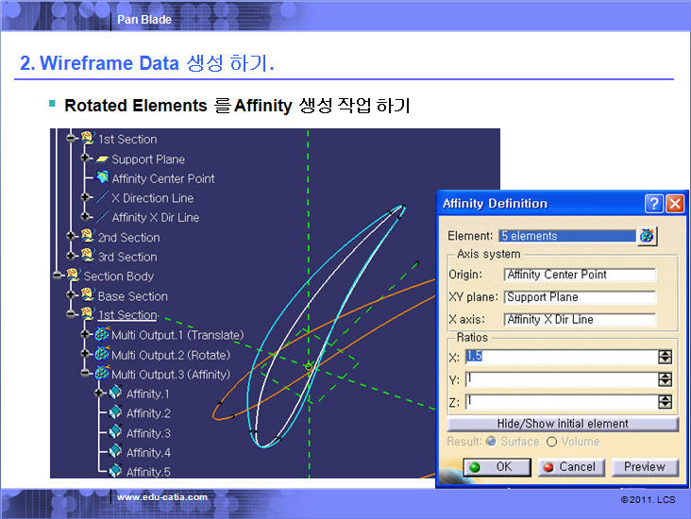691x519 pixels.
Task: Click the Preview button
Action: [x=645, y=467]
